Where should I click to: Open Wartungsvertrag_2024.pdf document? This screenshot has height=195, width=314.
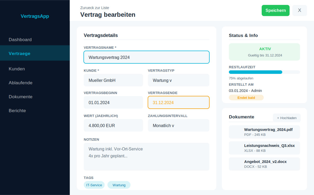[264, 132]
